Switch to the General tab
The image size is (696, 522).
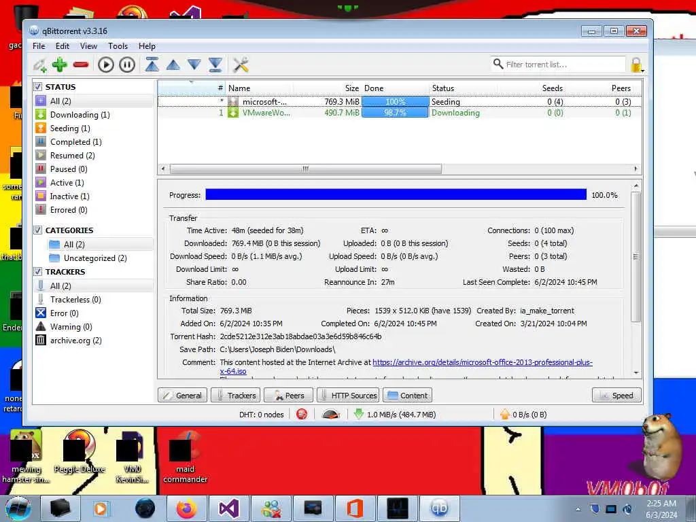coord(182,395)
